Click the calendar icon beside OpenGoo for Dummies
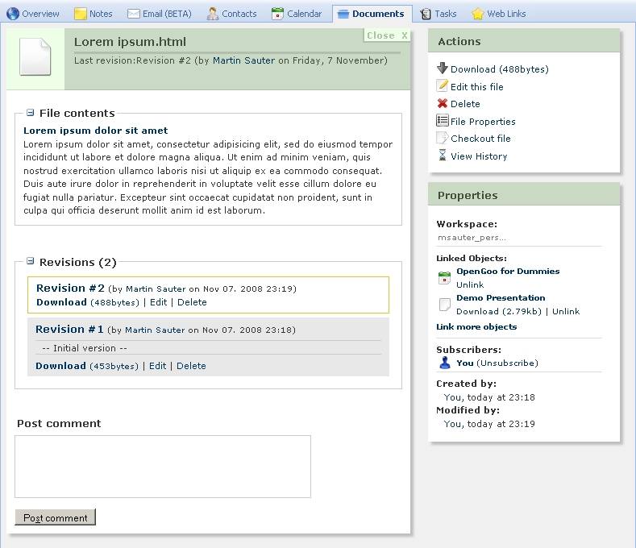Screen dimensions: 636x548 pos(444,278)
